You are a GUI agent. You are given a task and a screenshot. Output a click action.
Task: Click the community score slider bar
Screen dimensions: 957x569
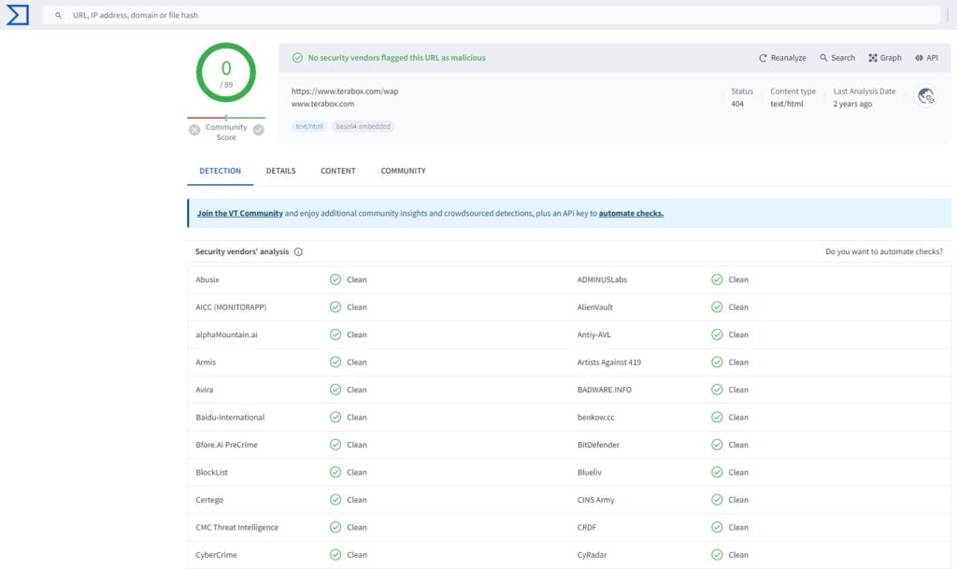pos(226,117)
